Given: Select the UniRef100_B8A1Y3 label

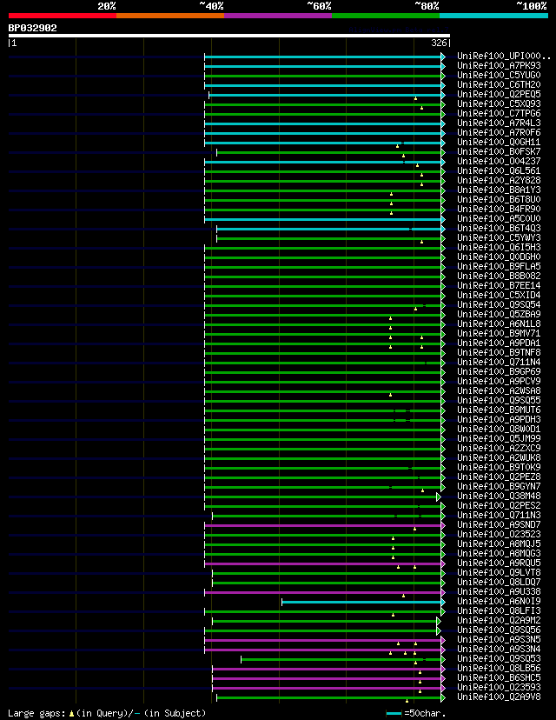Looking at the screenshot, I should point(500,190).
